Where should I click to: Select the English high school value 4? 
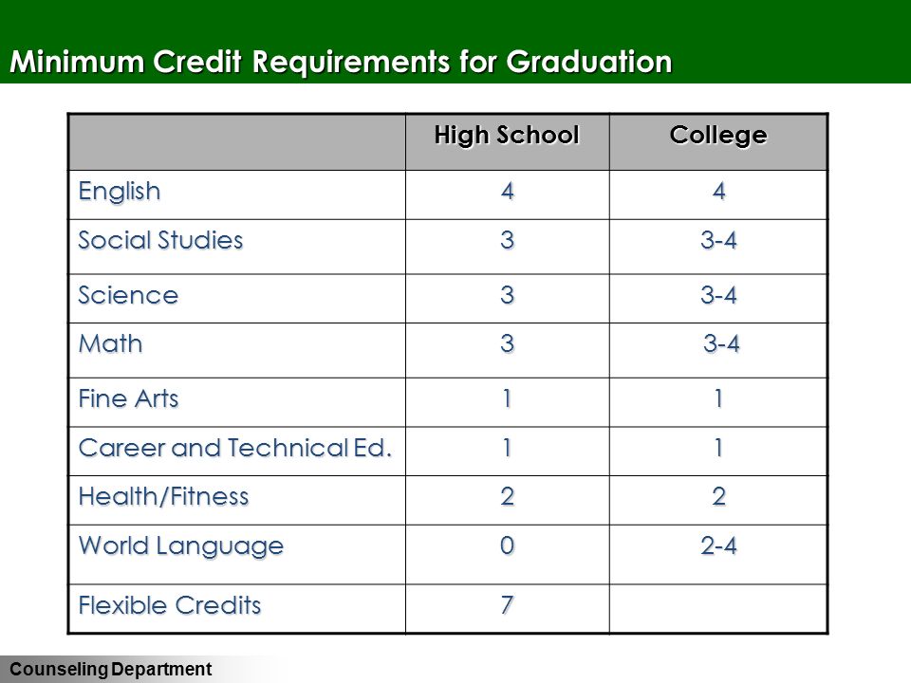pos(507,191)
